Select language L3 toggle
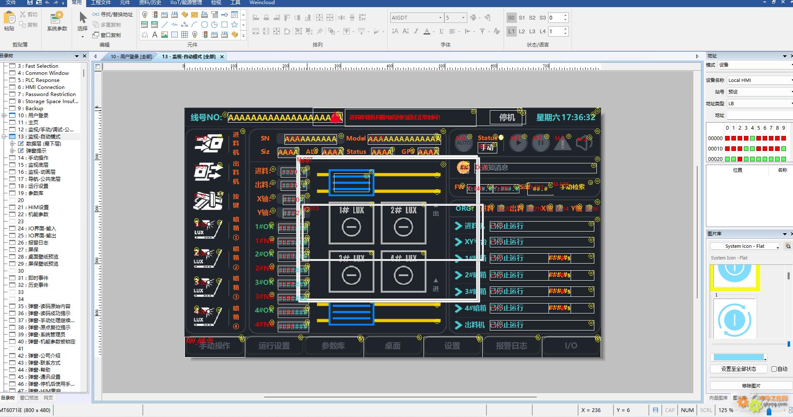The height and width of the screenshot is (417, 793). tap(532, 32)
